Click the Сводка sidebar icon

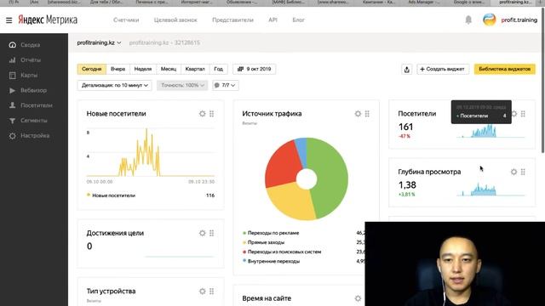click(13, 45)
